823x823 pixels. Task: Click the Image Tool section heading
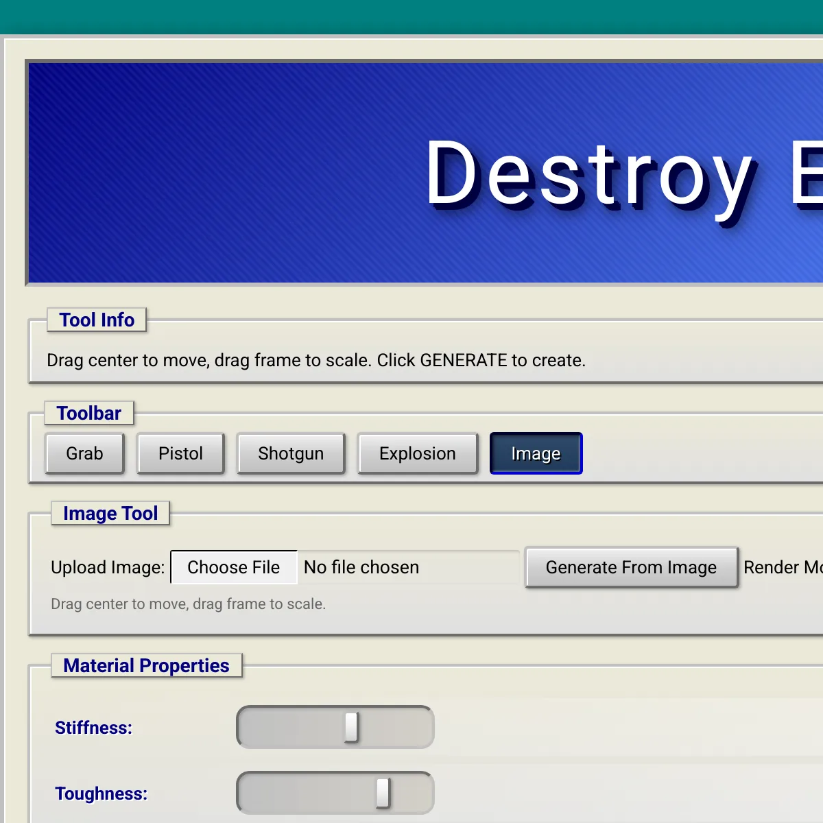(x=110, y=513)
